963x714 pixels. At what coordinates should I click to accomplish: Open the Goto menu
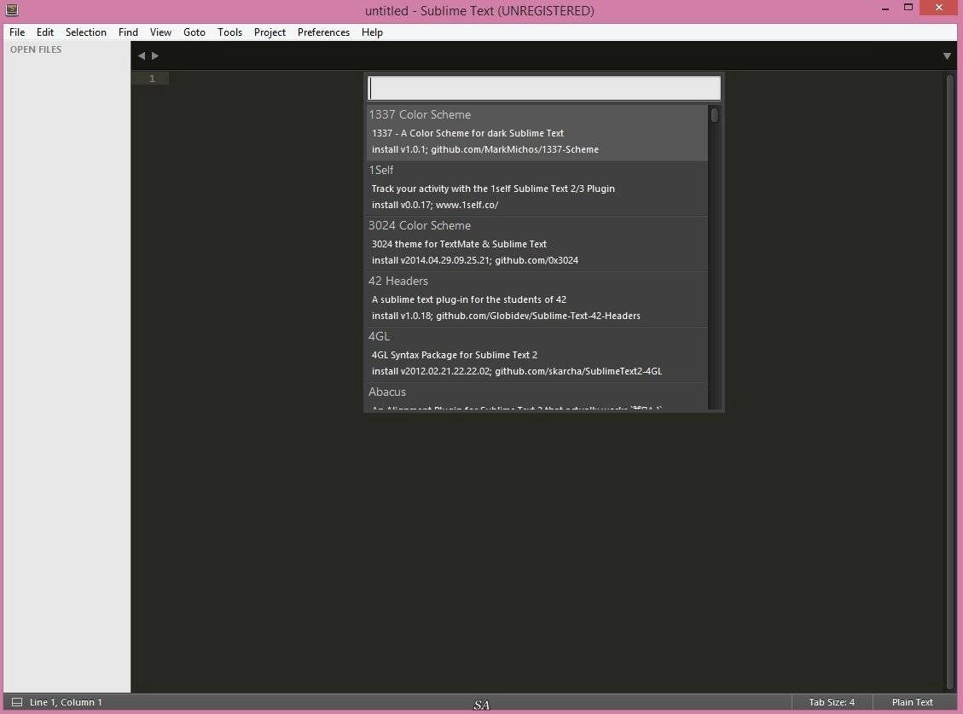point(194,32)
